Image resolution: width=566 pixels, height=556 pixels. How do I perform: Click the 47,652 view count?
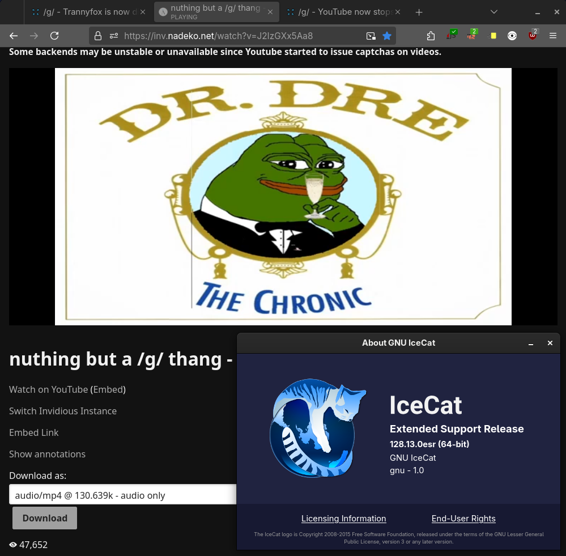pyautogui.click(x=33, y=545)
